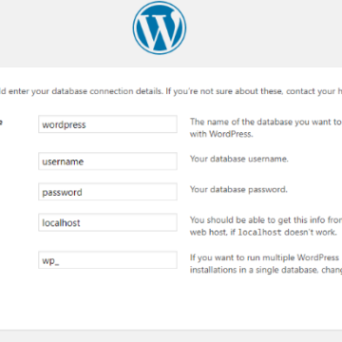Click the 'If you're not sure about these' sentence
Screen dimensions: 342x342
point(224,91)
